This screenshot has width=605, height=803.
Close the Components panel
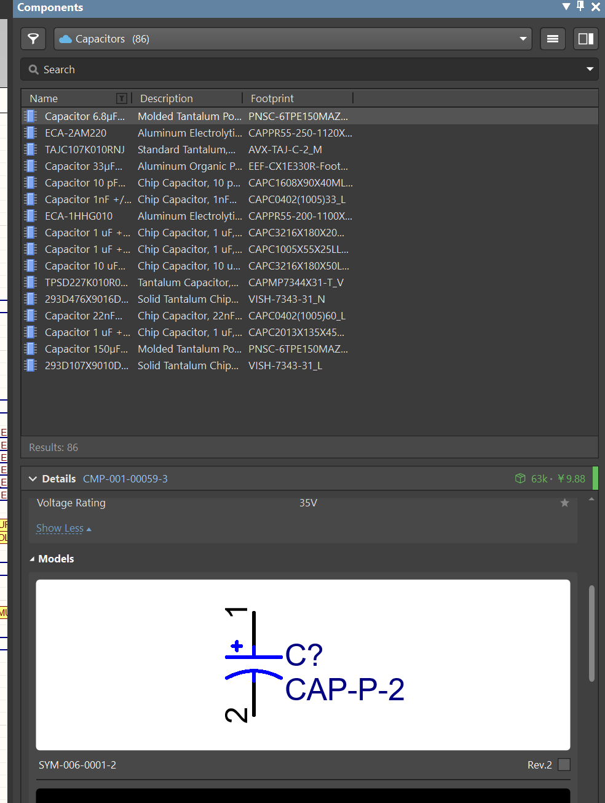click(x=596, y=7)
